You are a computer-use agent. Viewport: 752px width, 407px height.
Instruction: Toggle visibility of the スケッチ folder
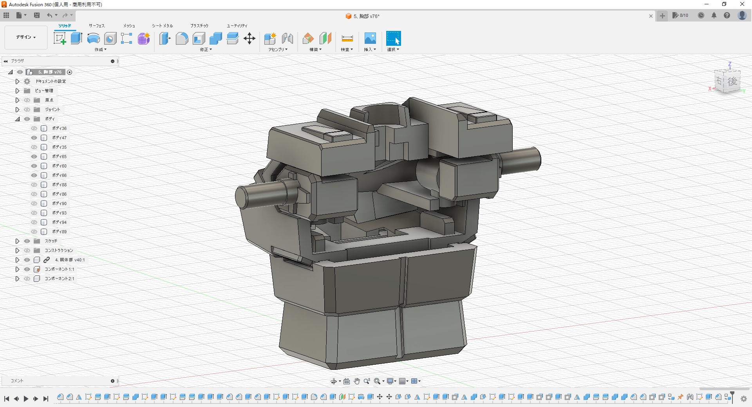27,241
